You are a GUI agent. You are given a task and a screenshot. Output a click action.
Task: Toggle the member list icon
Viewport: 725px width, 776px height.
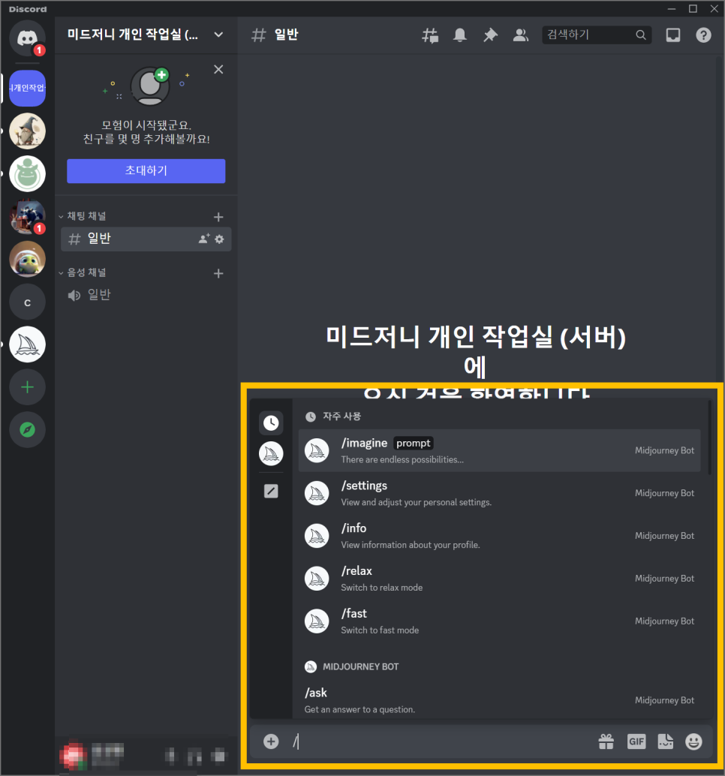521,35
